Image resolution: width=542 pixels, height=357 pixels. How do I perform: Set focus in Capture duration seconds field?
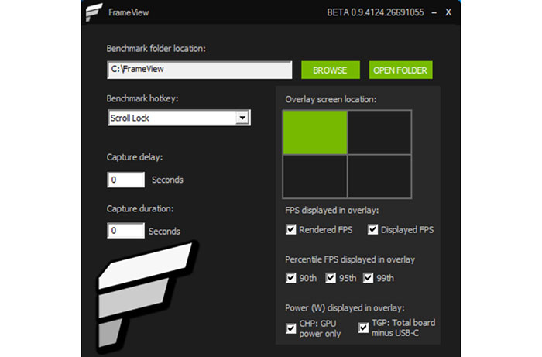pos(125,231)
